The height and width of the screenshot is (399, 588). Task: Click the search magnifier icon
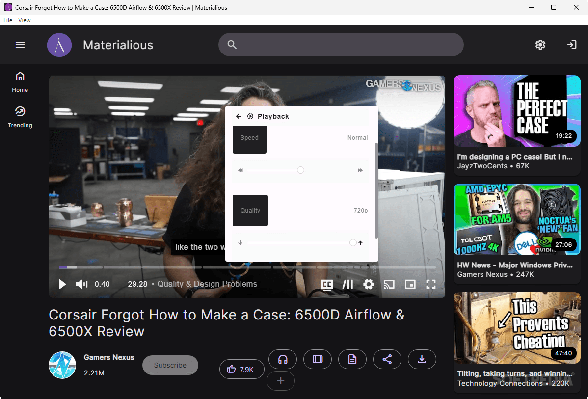[x=232, y=45]
